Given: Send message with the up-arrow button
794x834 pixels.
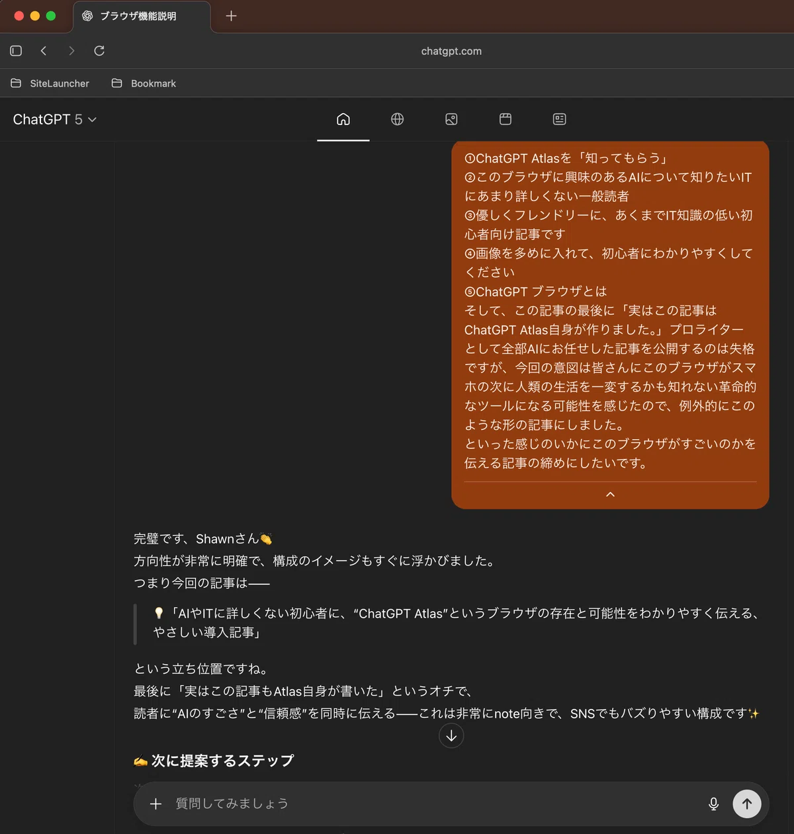Looking at the screenshot, I should [x=746, y=804].
